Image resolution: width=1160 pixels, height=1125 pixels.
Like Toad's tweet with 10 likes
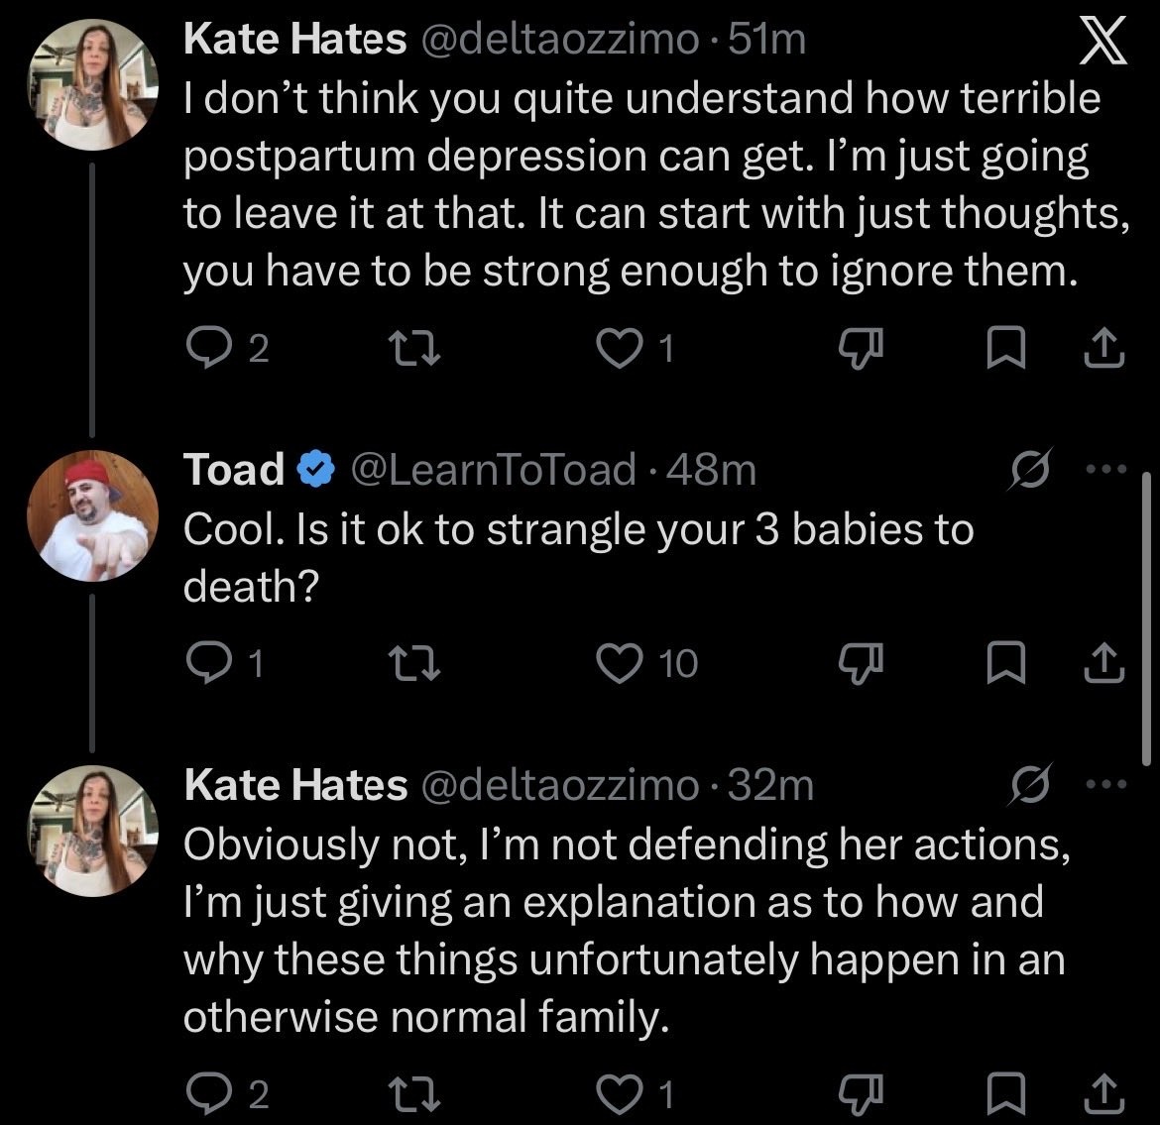(620, 663)
